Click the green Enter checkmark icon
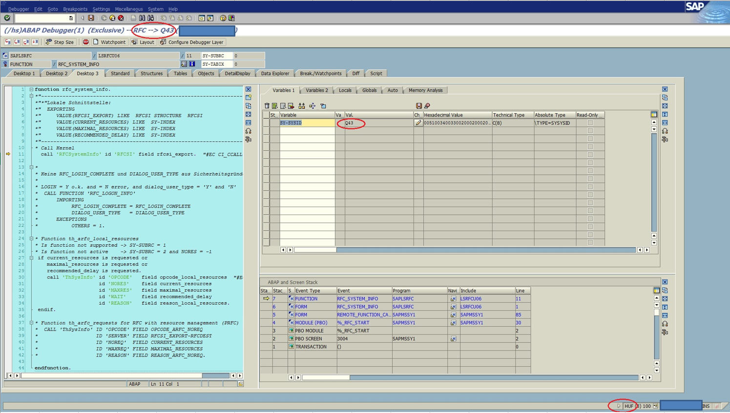This screenshot has width=730, height=413. (x=7, y=18)
